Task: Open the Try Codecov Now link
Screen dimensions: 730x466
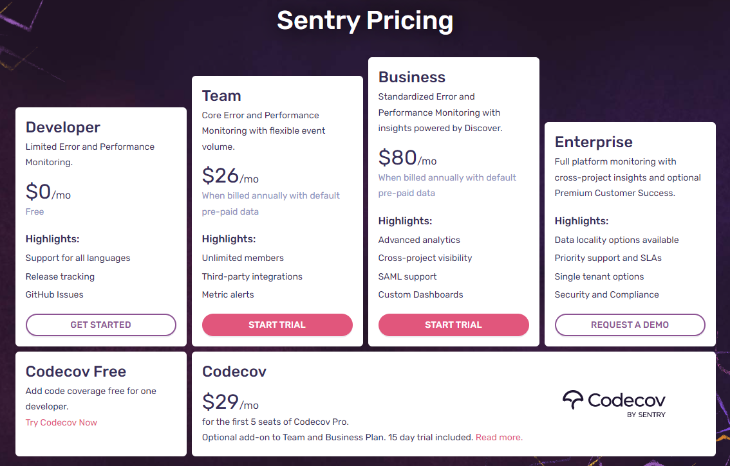Action: [x=61, y=422]
